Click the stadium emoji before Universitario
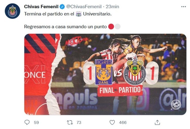Viewport: 190px width, 129px height. pos(79,14)
